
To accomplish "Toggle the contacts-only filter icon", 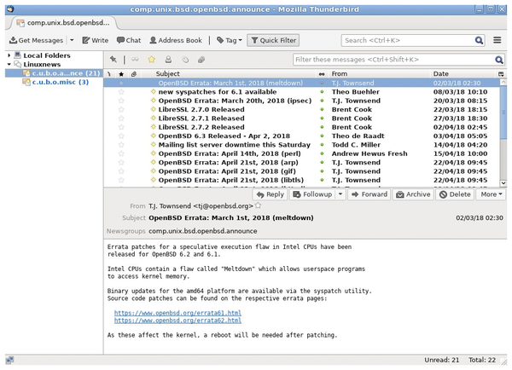I will [x=168, y=60].
